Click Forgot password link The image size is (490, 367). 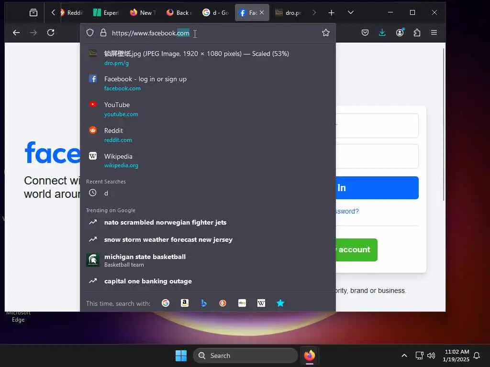tap(347, 211)
